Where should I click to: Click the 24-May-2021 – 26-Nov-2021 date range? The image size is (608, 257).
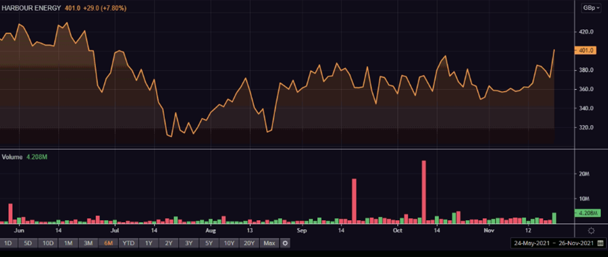pyautogui.click(x=554, y=243)
